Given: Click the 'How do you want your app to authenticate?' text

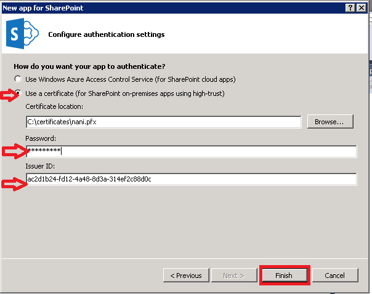Looking at the screenshot, I should pos(89,66).
